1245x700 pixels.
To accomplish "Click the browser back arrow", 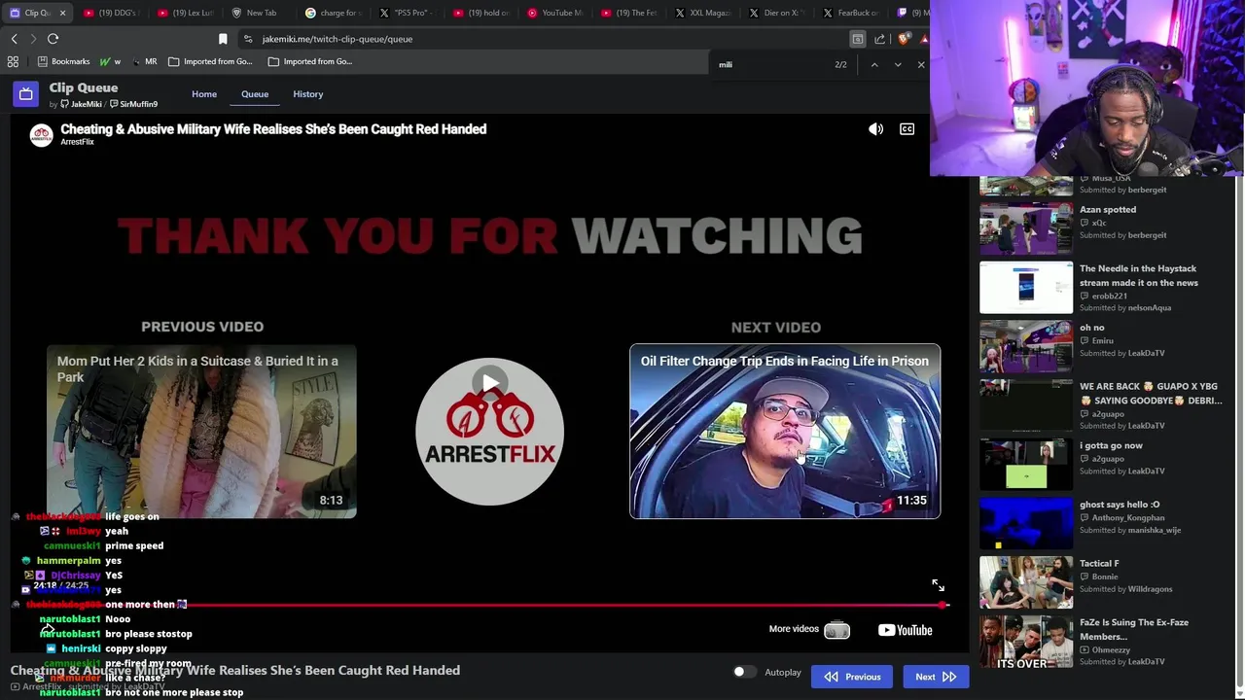I will point(14,39).
